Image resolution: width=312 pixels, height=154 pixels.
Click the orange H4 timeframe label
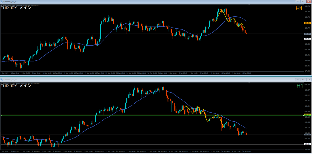(x=299, y=9)
